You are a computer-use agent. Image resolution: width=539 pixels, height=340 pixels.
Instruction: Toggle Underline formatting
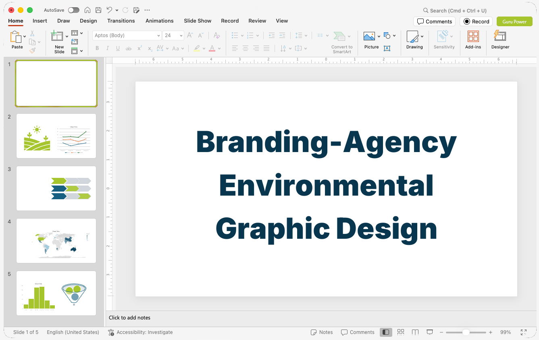click(118, 48)
